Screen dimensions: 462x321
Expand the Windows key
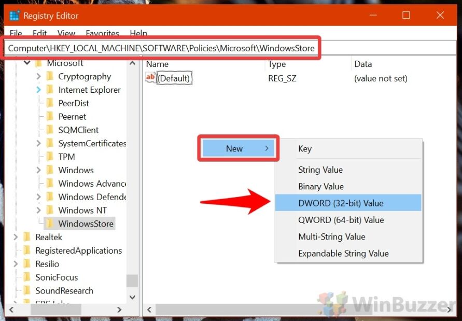pyautogui.click(x=38, y=170)
